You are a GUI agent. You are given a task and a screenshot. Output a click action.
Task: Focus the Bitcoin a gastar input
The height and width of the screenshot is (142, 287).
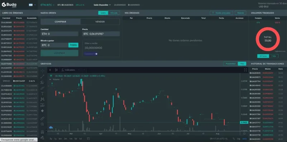(x=55, y=45)
